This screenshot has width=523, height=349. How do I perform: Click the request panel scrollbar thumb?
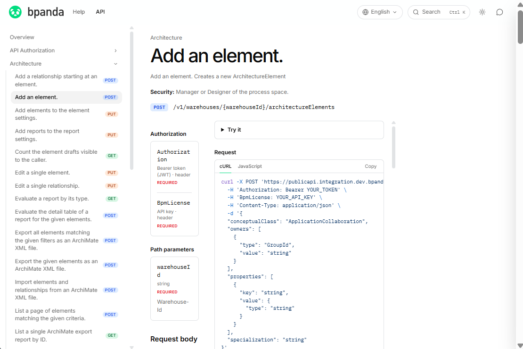[393, 147]
